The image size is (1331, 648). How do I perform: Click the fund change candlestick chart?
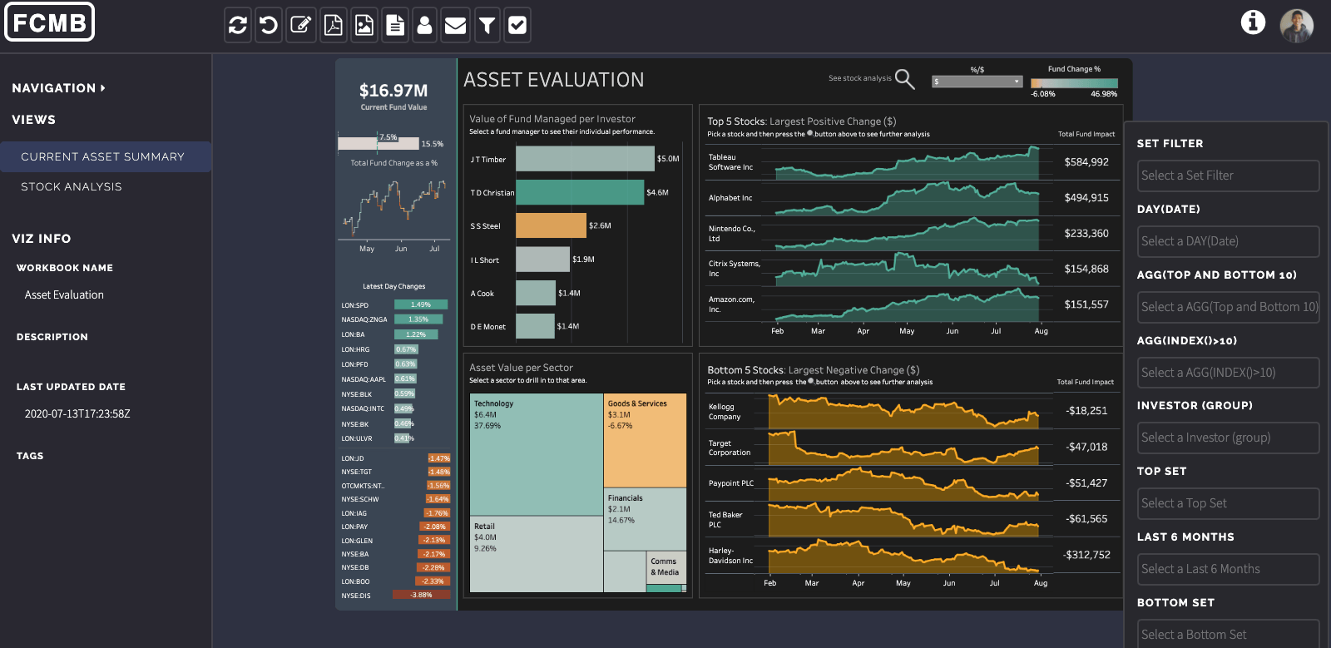pyautogui.click(x=393, y=208)
